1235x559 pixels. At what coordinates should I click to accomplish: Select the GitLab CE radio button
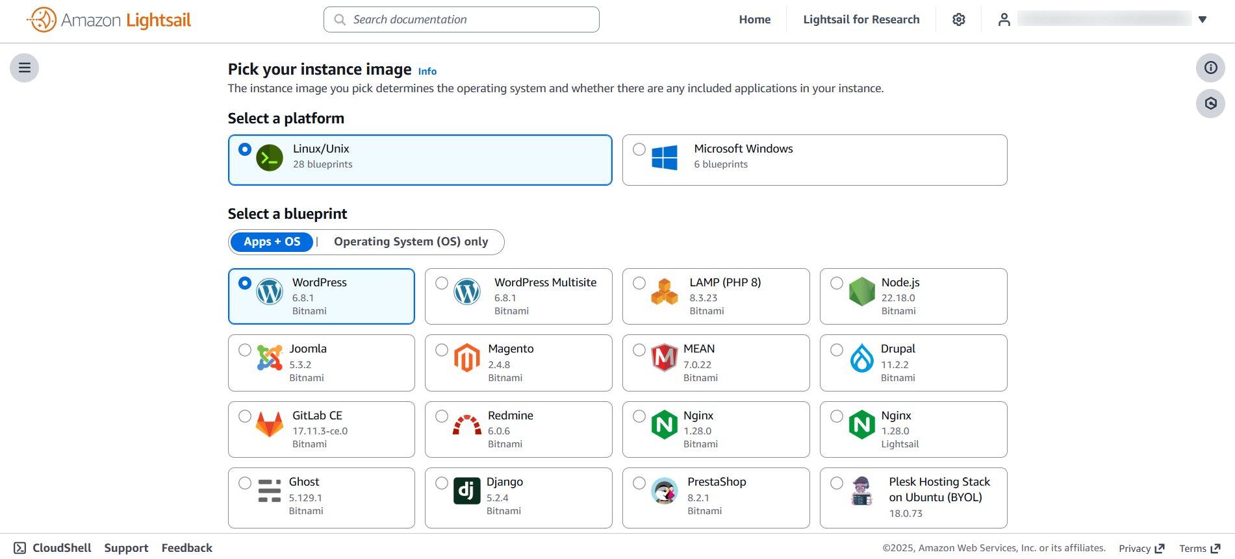pos(245,416)
